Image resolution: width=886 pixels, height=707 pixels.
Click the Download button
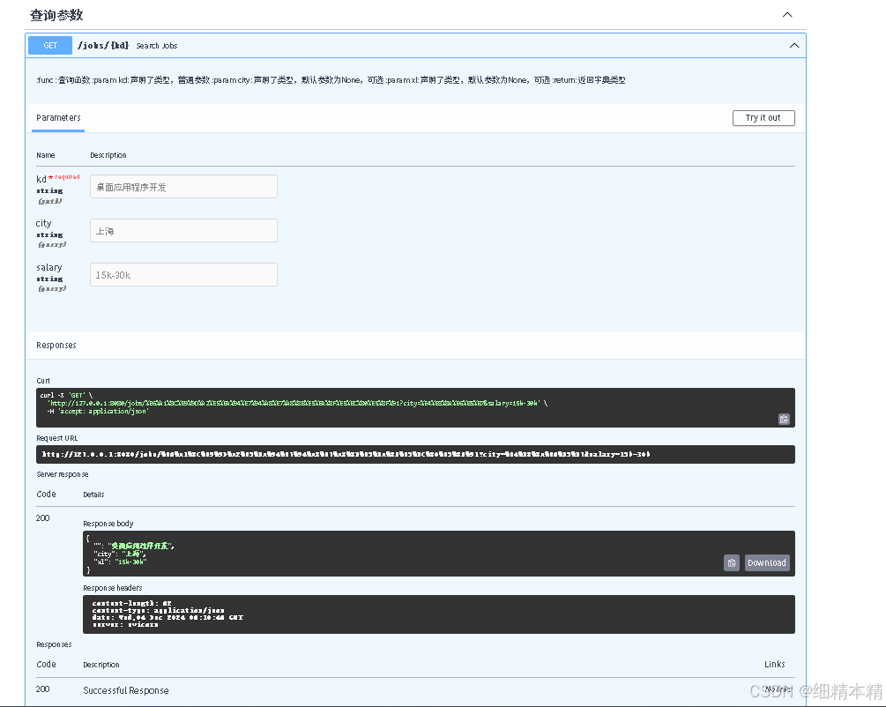(767, 563)
